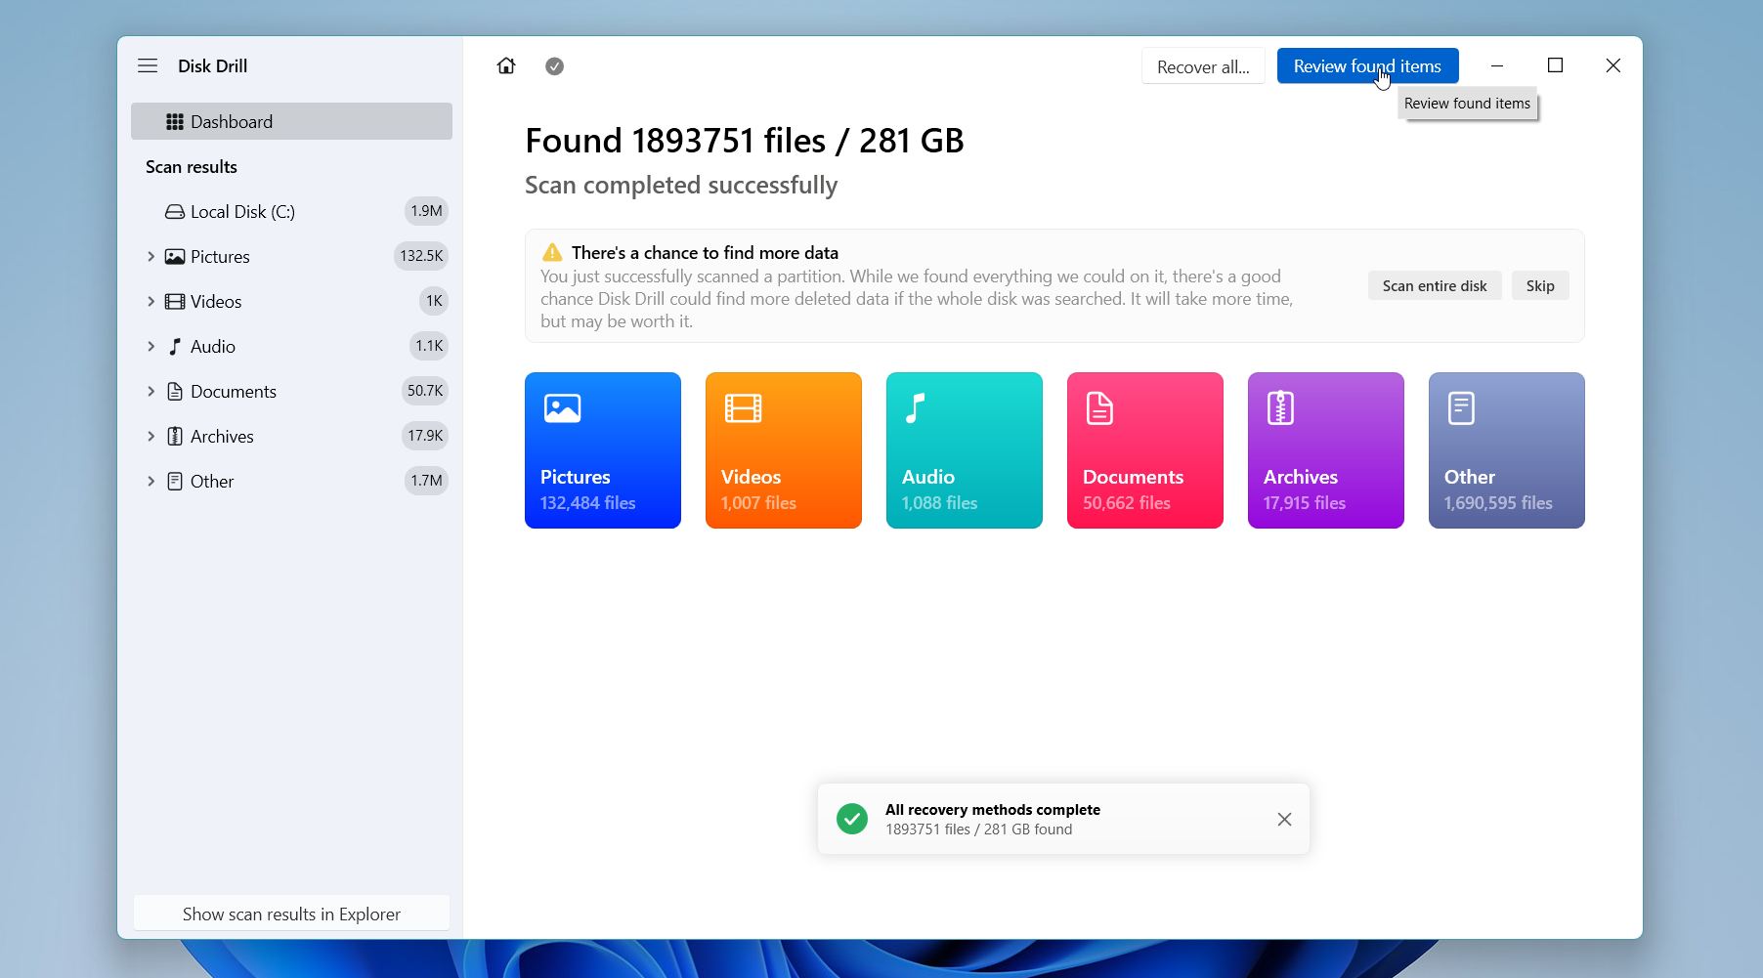1763x978 pixels.
Task: Click the green success check icon
Action: [852, 819]
